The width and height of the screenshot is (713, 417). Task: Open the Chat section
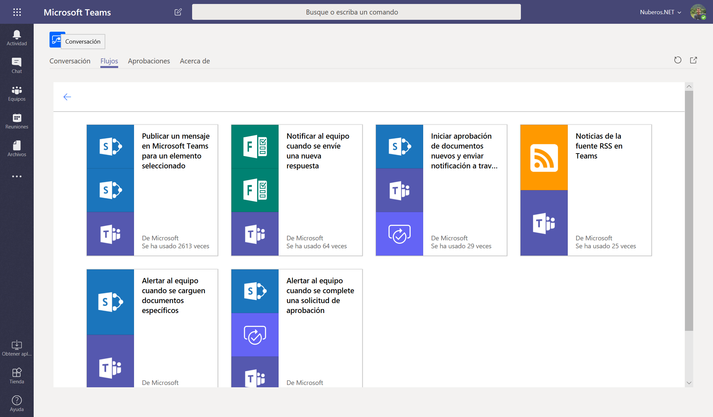[x=17, y=65]
